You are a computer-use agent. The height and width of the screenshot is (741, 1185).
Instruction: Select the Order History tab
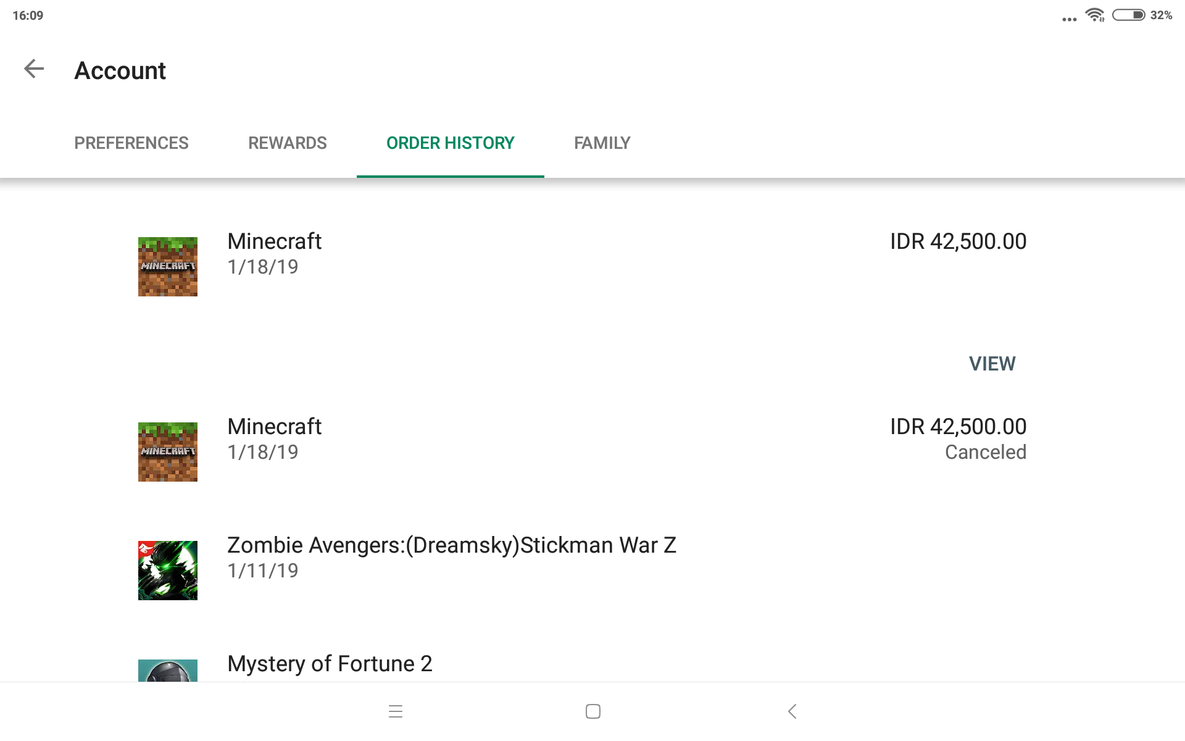tap(450, 143)
